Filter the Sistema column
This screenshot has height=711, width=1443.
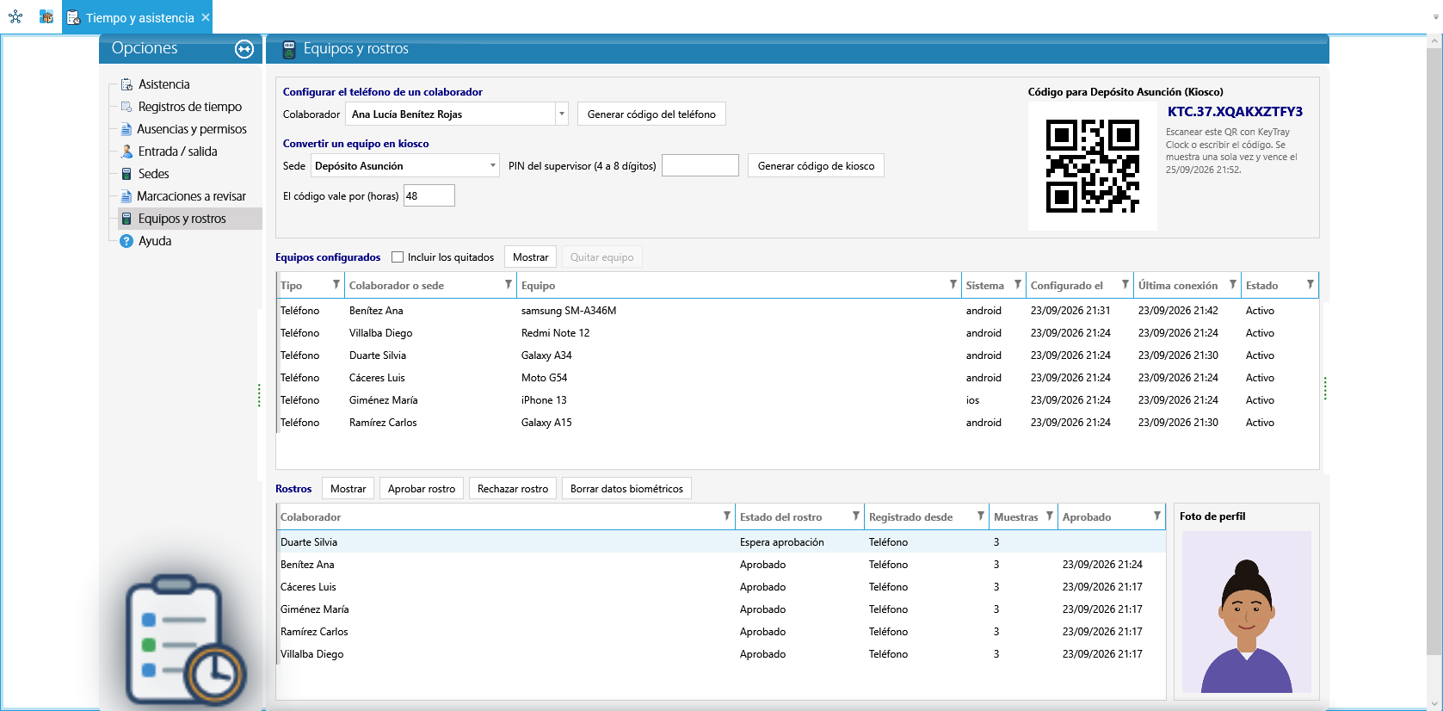pos(1018,284)
